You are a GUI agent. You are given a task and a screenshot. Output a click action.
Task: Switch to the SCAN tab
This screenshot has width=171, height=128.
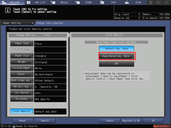tap(135, 2)
